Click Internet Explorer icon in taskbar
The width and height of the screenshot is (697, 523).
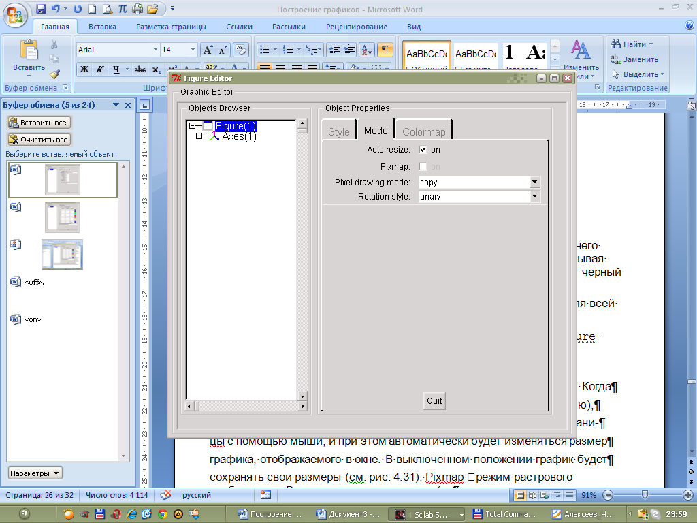click(131, 514)
